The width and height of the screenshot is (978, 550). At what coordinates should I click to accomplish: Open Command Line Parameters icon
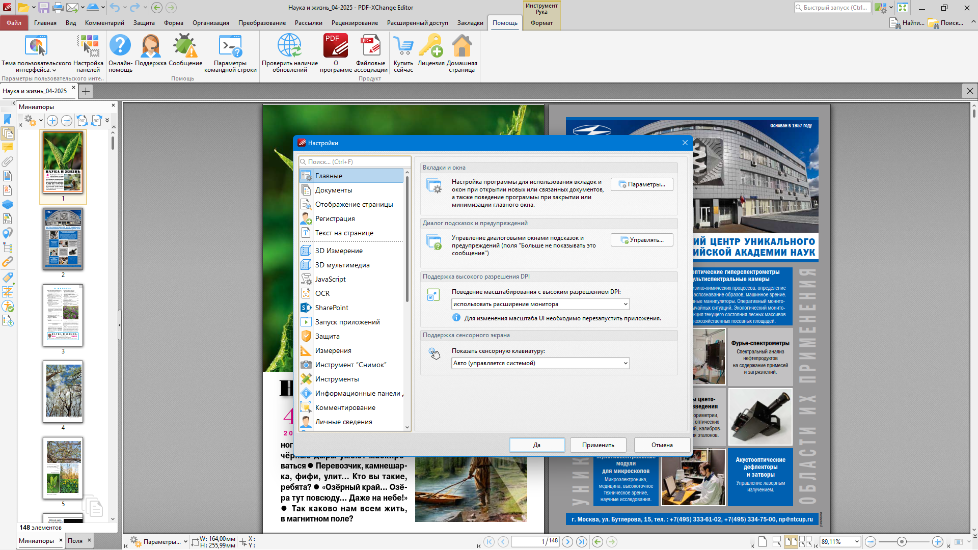click(x=230, y=46)
